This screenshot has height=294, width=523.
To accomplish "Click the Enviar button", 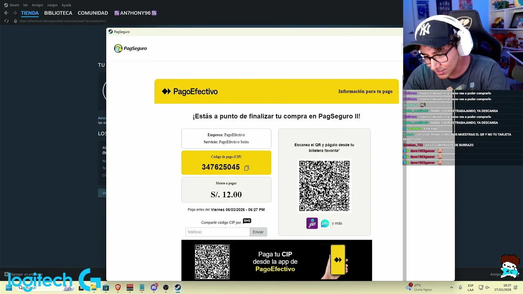I will tap(258, 232).
